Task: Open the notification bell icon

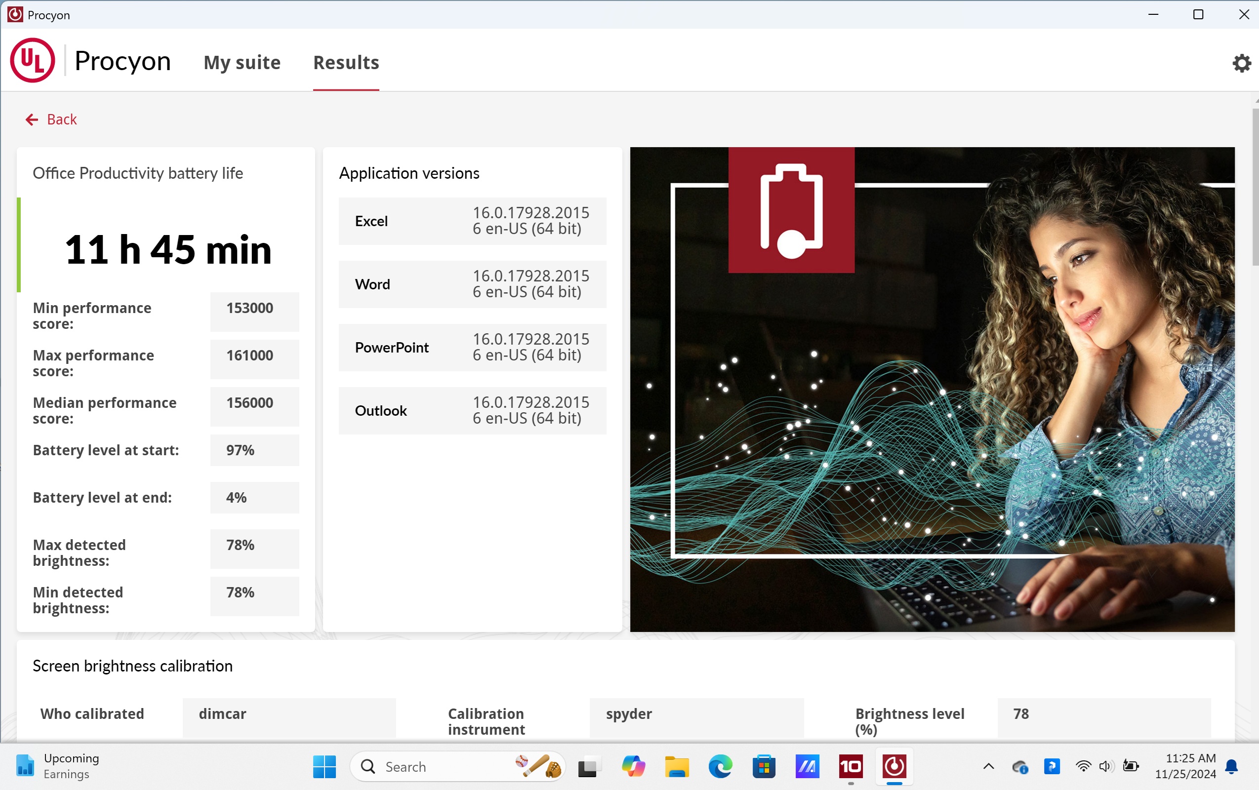Action: click(1231, 766)
